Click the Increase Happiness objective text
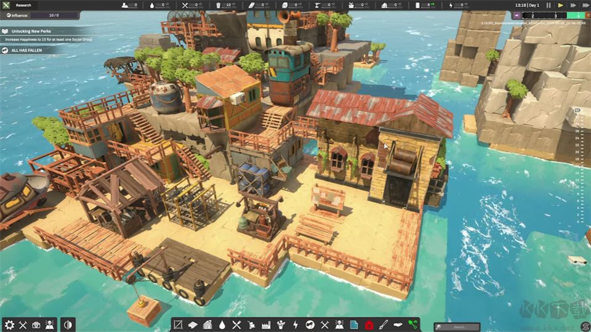The height and width of the screenshot is (332, 591). pos(48,39)
